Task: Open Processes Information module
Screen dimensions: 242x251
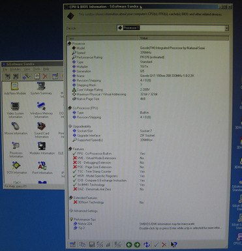Action: pos(16,150)
